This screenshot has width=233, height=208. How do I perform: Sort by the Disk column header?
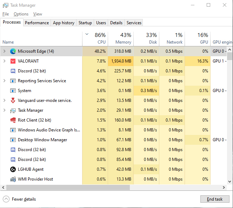pos(146,39)
